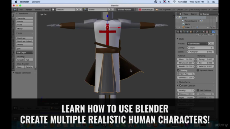Open the Help menu

[47, 10]
